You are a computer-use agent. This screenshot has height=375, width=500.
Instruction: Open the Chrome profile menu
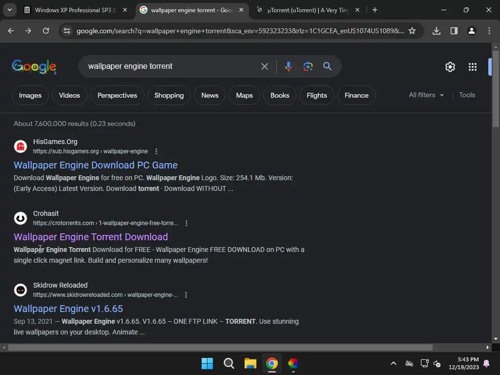(x=472, y=31)
